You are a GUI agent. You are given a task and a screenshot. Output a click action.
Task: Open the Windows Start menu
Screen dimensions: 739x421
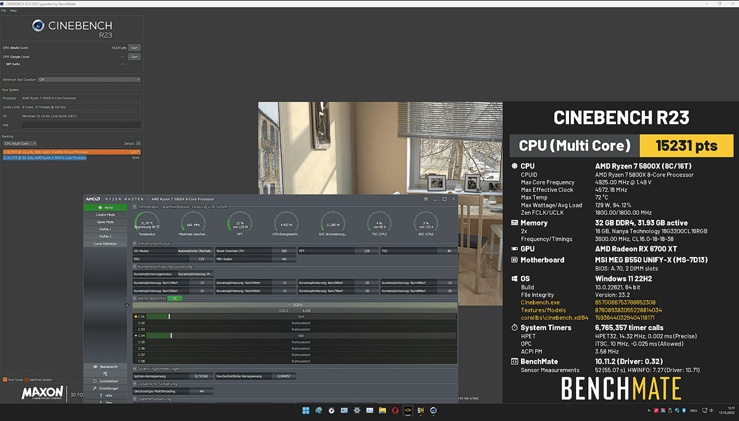(x=306, y=411)
